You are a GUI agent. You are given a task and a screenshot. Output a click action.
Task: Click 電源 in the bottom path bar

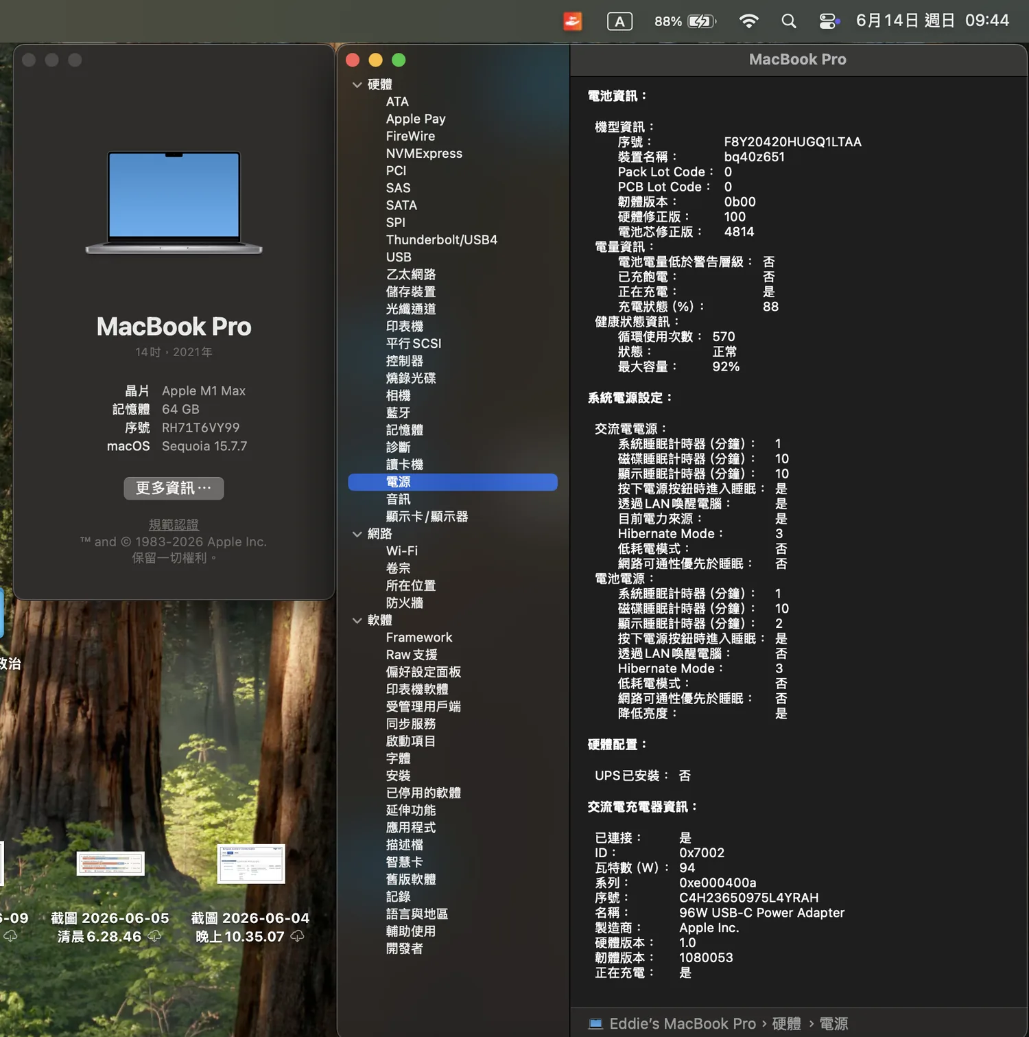[834, 1024]
